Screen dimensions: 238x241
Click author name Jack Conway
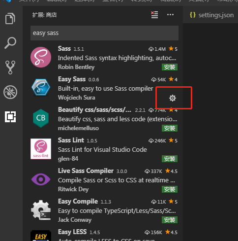pos(75,220)
